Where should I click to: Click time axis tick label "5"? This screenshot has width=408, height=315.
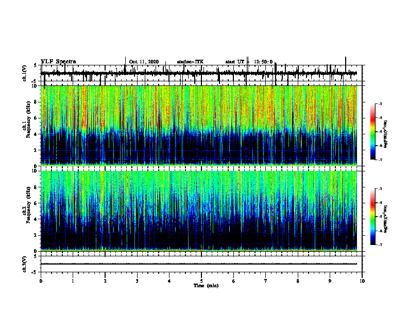[201, 281]
